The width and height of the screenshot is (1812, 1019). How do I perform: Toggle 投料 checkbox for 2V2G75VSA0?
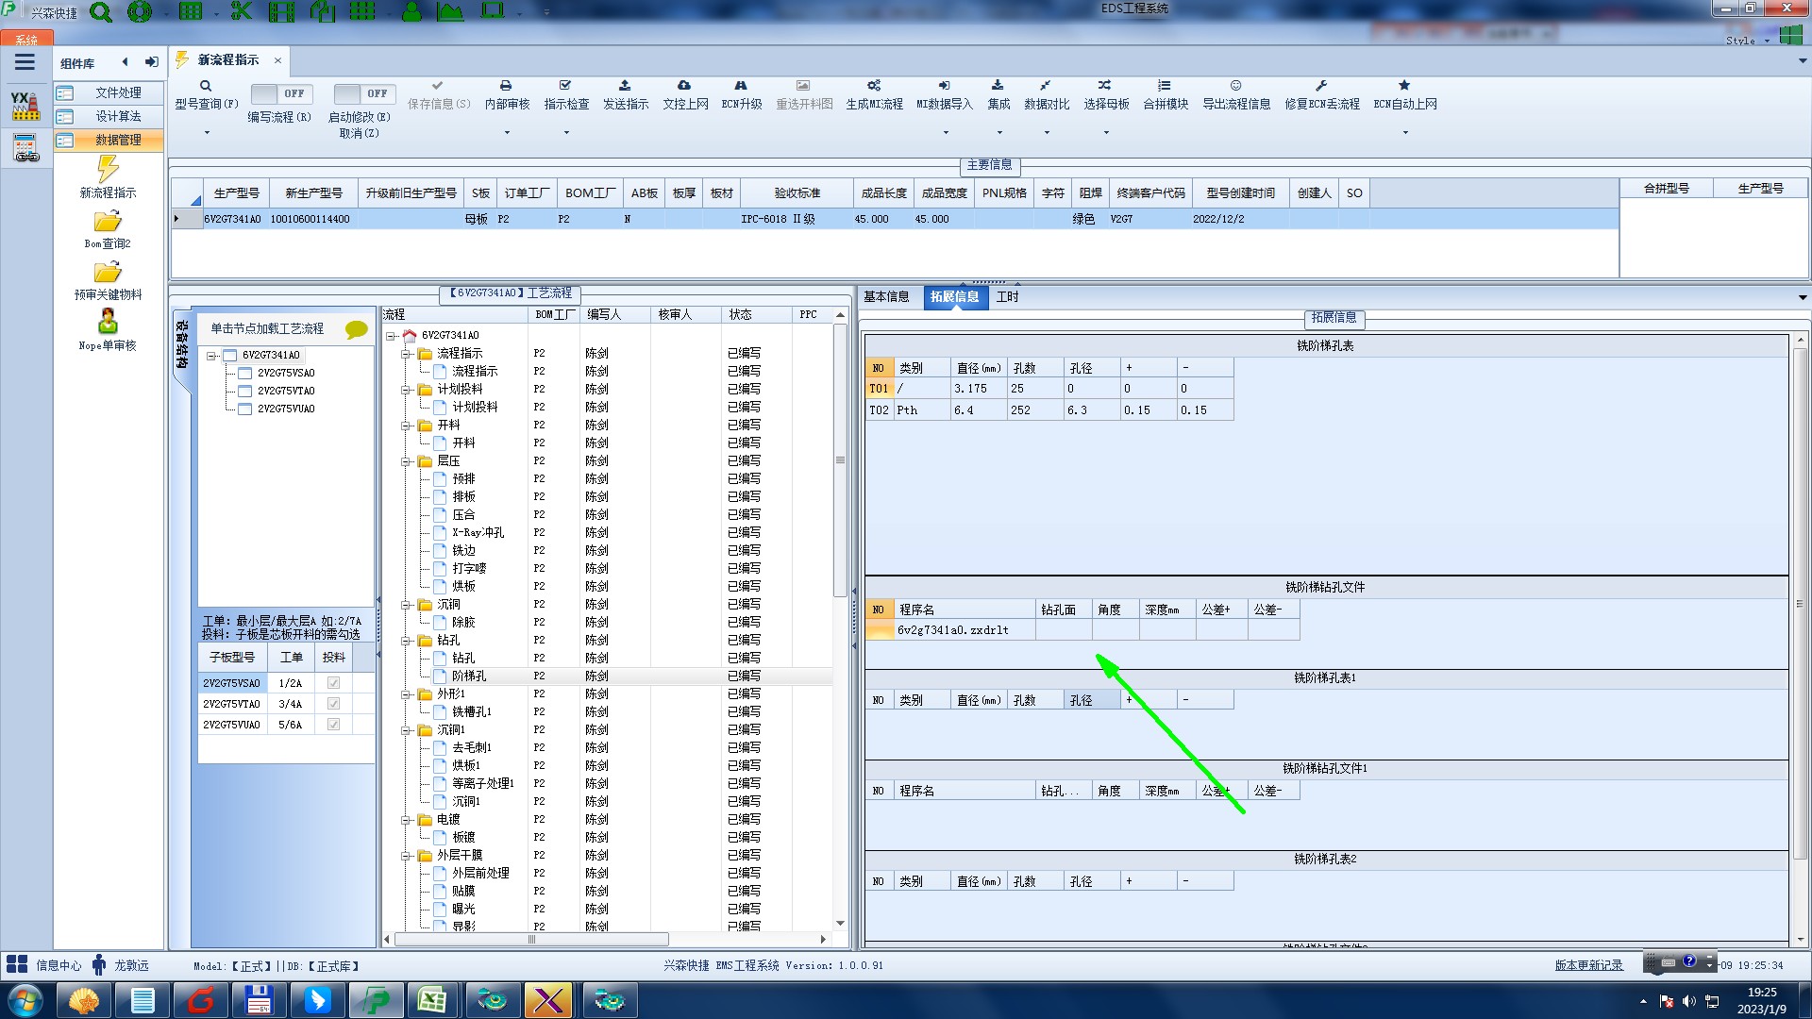333,683
